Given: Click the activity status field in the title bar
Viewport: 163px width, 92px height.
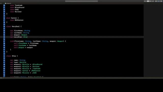Looking at the screenshot, I should [81, 1].
